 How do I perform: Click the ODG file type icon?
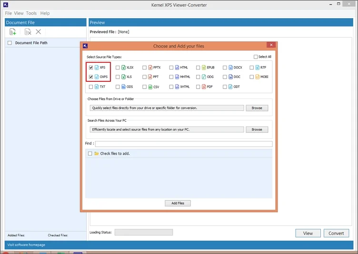pos(204,77)
